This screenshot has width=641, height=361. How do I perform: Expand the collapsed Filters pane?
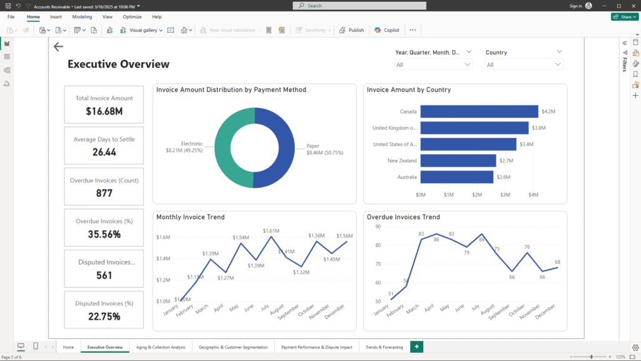click(x=624, y=43)
